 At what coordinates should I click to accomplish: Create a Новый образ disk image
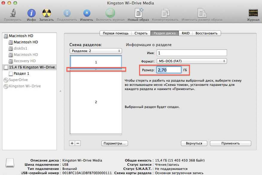[x=138, y=13]
